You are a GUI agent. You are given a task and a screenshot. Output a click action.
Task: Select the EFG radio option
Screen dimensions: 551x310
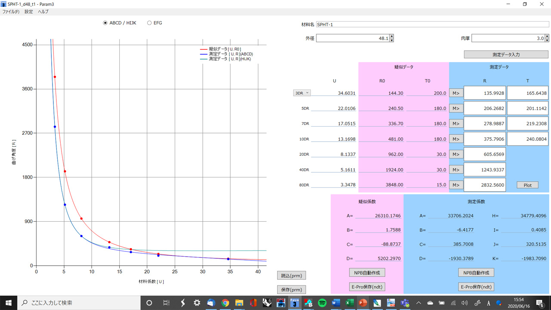(149, 23)
